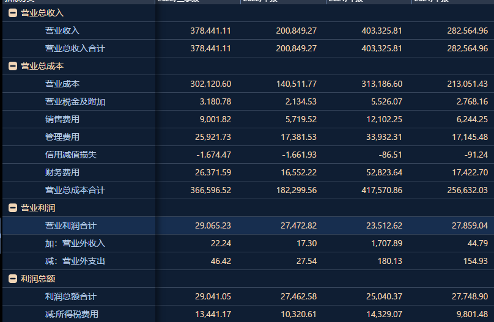Image resolution: width=494 pixels, height=322 pixels.
Task: Collapse the 利润总额 section
Action: coord(13,279)
